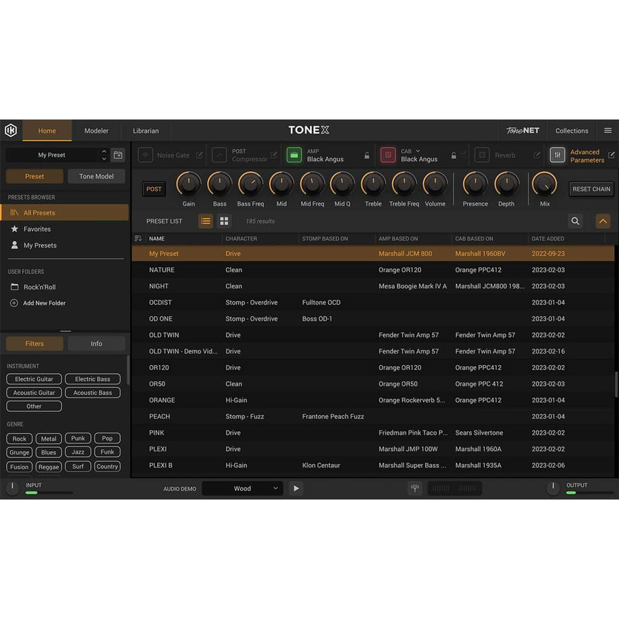The image size is (619, 619).
Task: Switch to the Home tab
Action: coord(47,131)
